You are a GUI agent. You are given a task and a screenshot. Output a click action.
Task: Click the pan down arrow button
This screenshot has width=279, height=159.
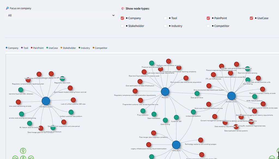click(x=23, y=157)
